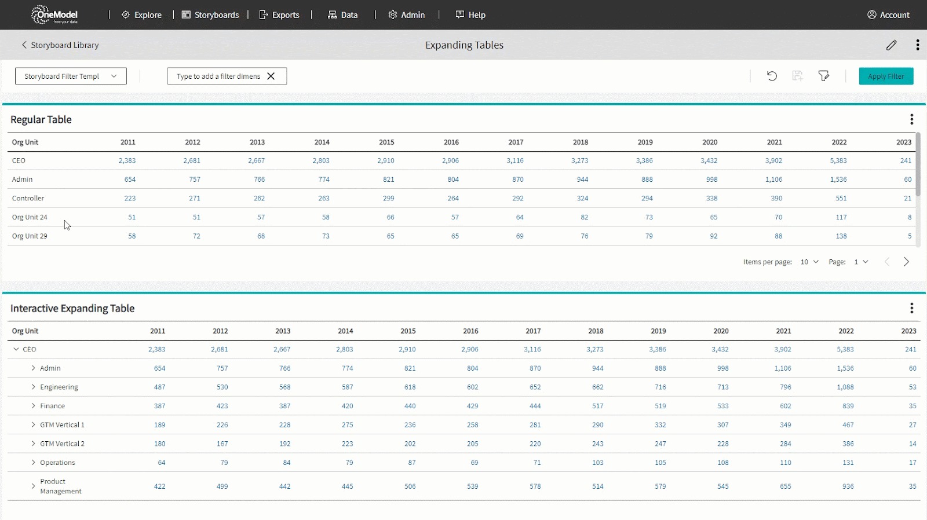The width and height of the screenshot is (927, 520).
Task: Click the Apply Filter button
Action: (x=886, y=76)
